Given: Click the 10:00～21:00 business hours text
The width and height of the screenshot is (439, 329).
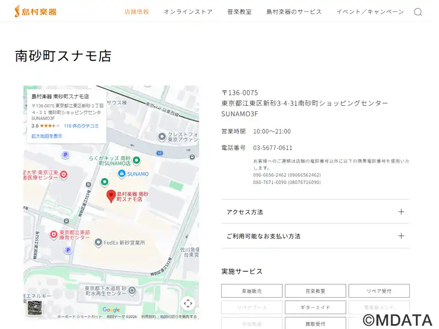Looking at the screenshot, I should tap(272, 131).
